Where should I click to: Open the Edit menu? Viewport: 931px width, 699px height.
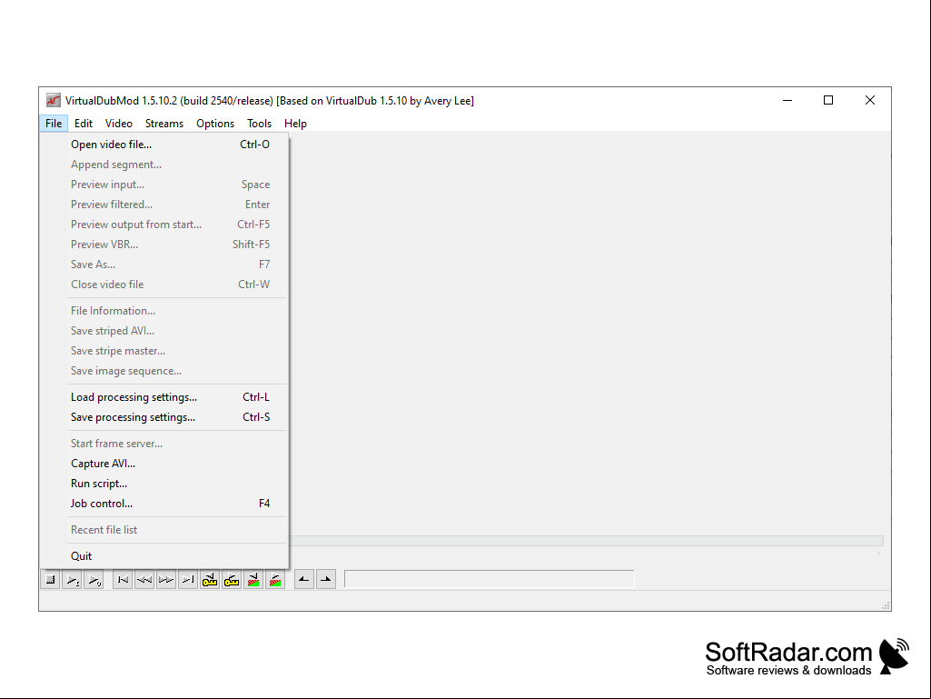[84, 124]
